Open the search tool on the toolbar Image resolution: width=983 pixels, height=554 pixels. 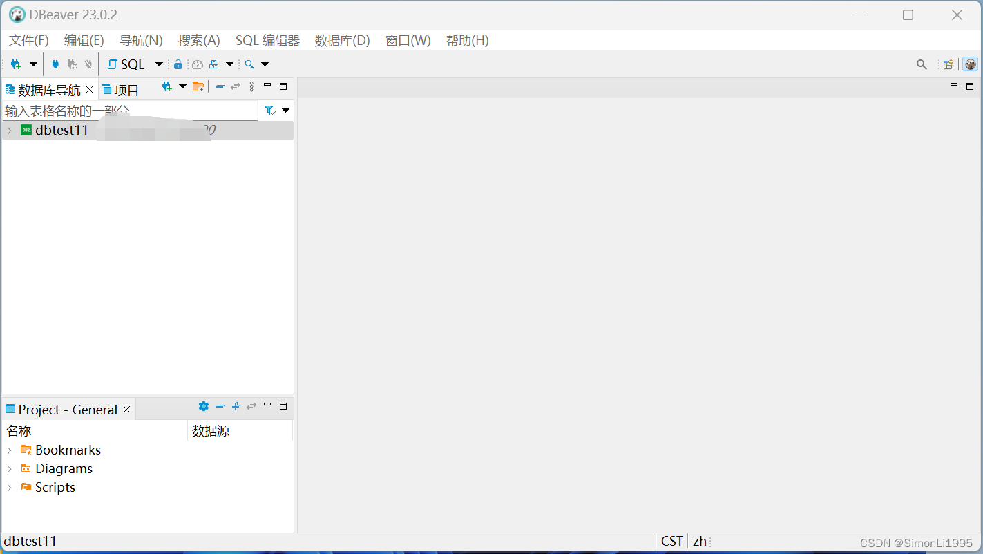pyautogui.click(x=250, y=64)
